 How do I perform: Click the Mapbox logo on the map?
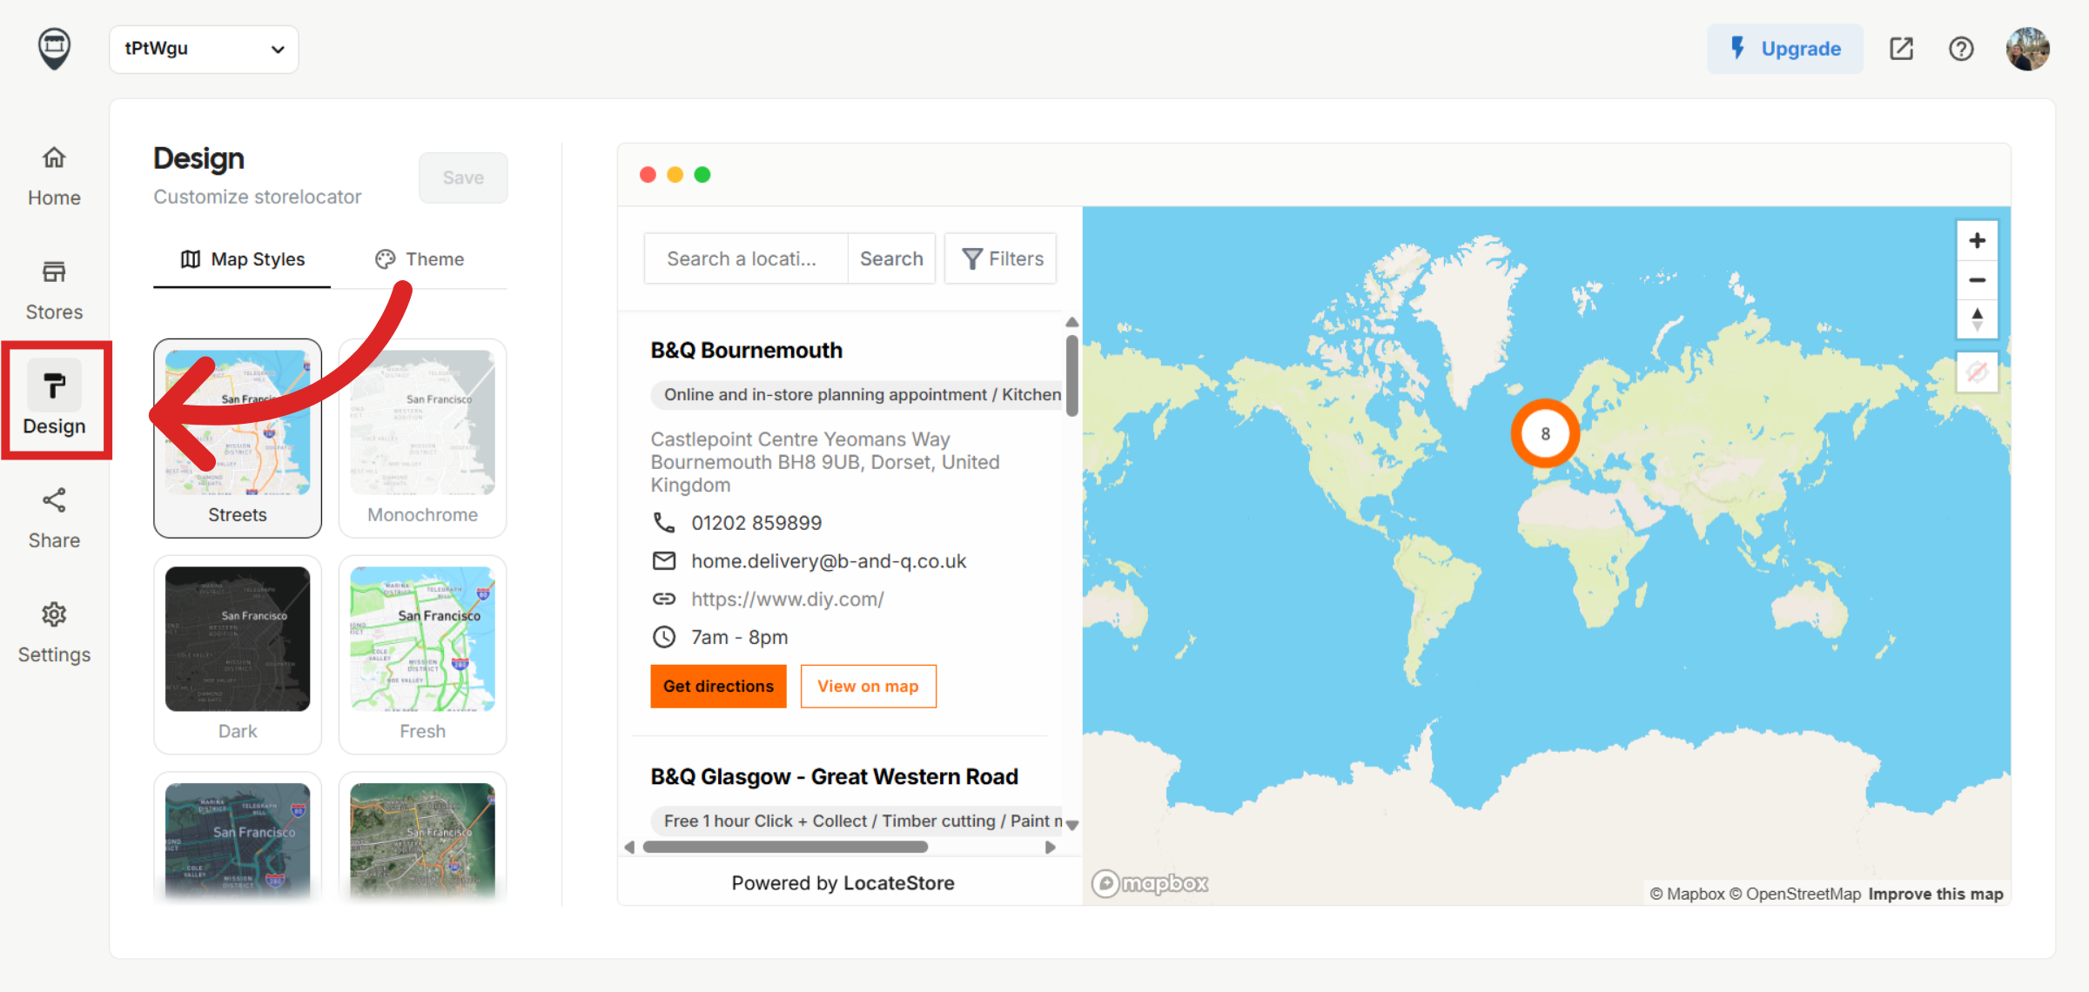[1150, 883]
